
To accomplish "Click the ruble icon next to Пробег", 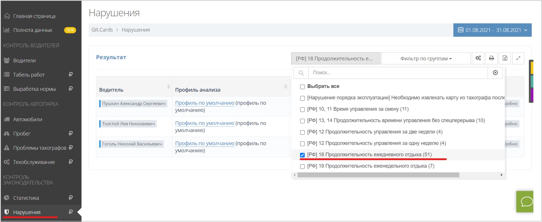I will pyautogui.click(x=71, y=133).
